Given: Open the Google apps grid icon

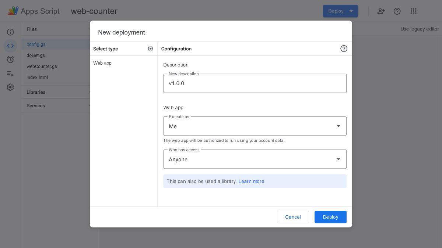Looking at the screenshot, I should coord(414,11).
